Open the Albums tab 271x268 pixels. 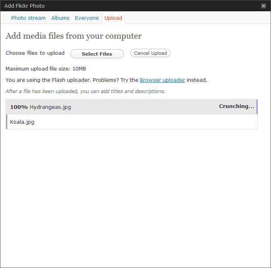60,18
